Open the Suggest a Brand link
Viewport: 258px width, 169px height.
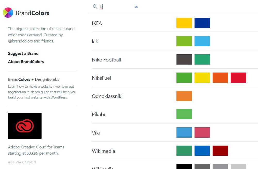click(x=23, y=54)
